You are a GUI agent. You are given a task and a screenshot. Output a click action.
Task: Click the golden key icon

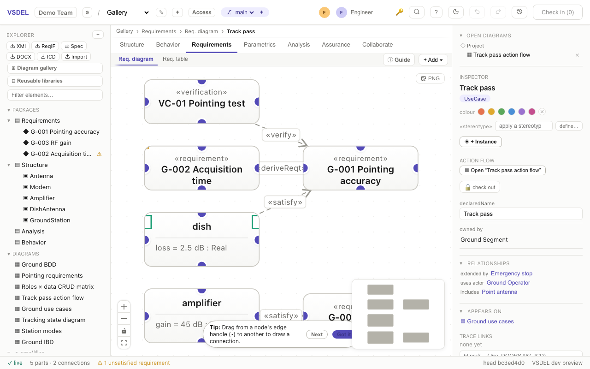(x=400, y=12)
